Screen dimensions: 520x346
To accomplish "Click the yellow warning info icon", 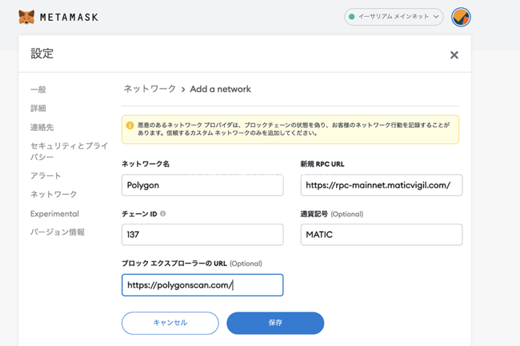I will click(x=130, y=125).
